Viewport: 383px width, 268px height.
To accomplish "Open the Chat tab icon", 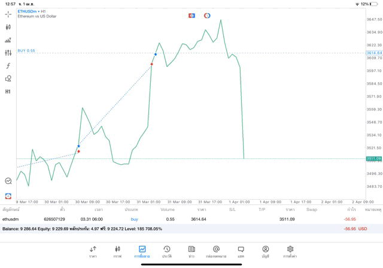I will (x=241, y=251).
